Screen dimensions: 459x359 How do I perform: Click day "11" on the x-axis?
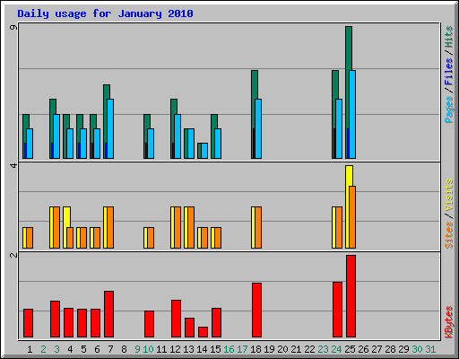pos(161,349)
